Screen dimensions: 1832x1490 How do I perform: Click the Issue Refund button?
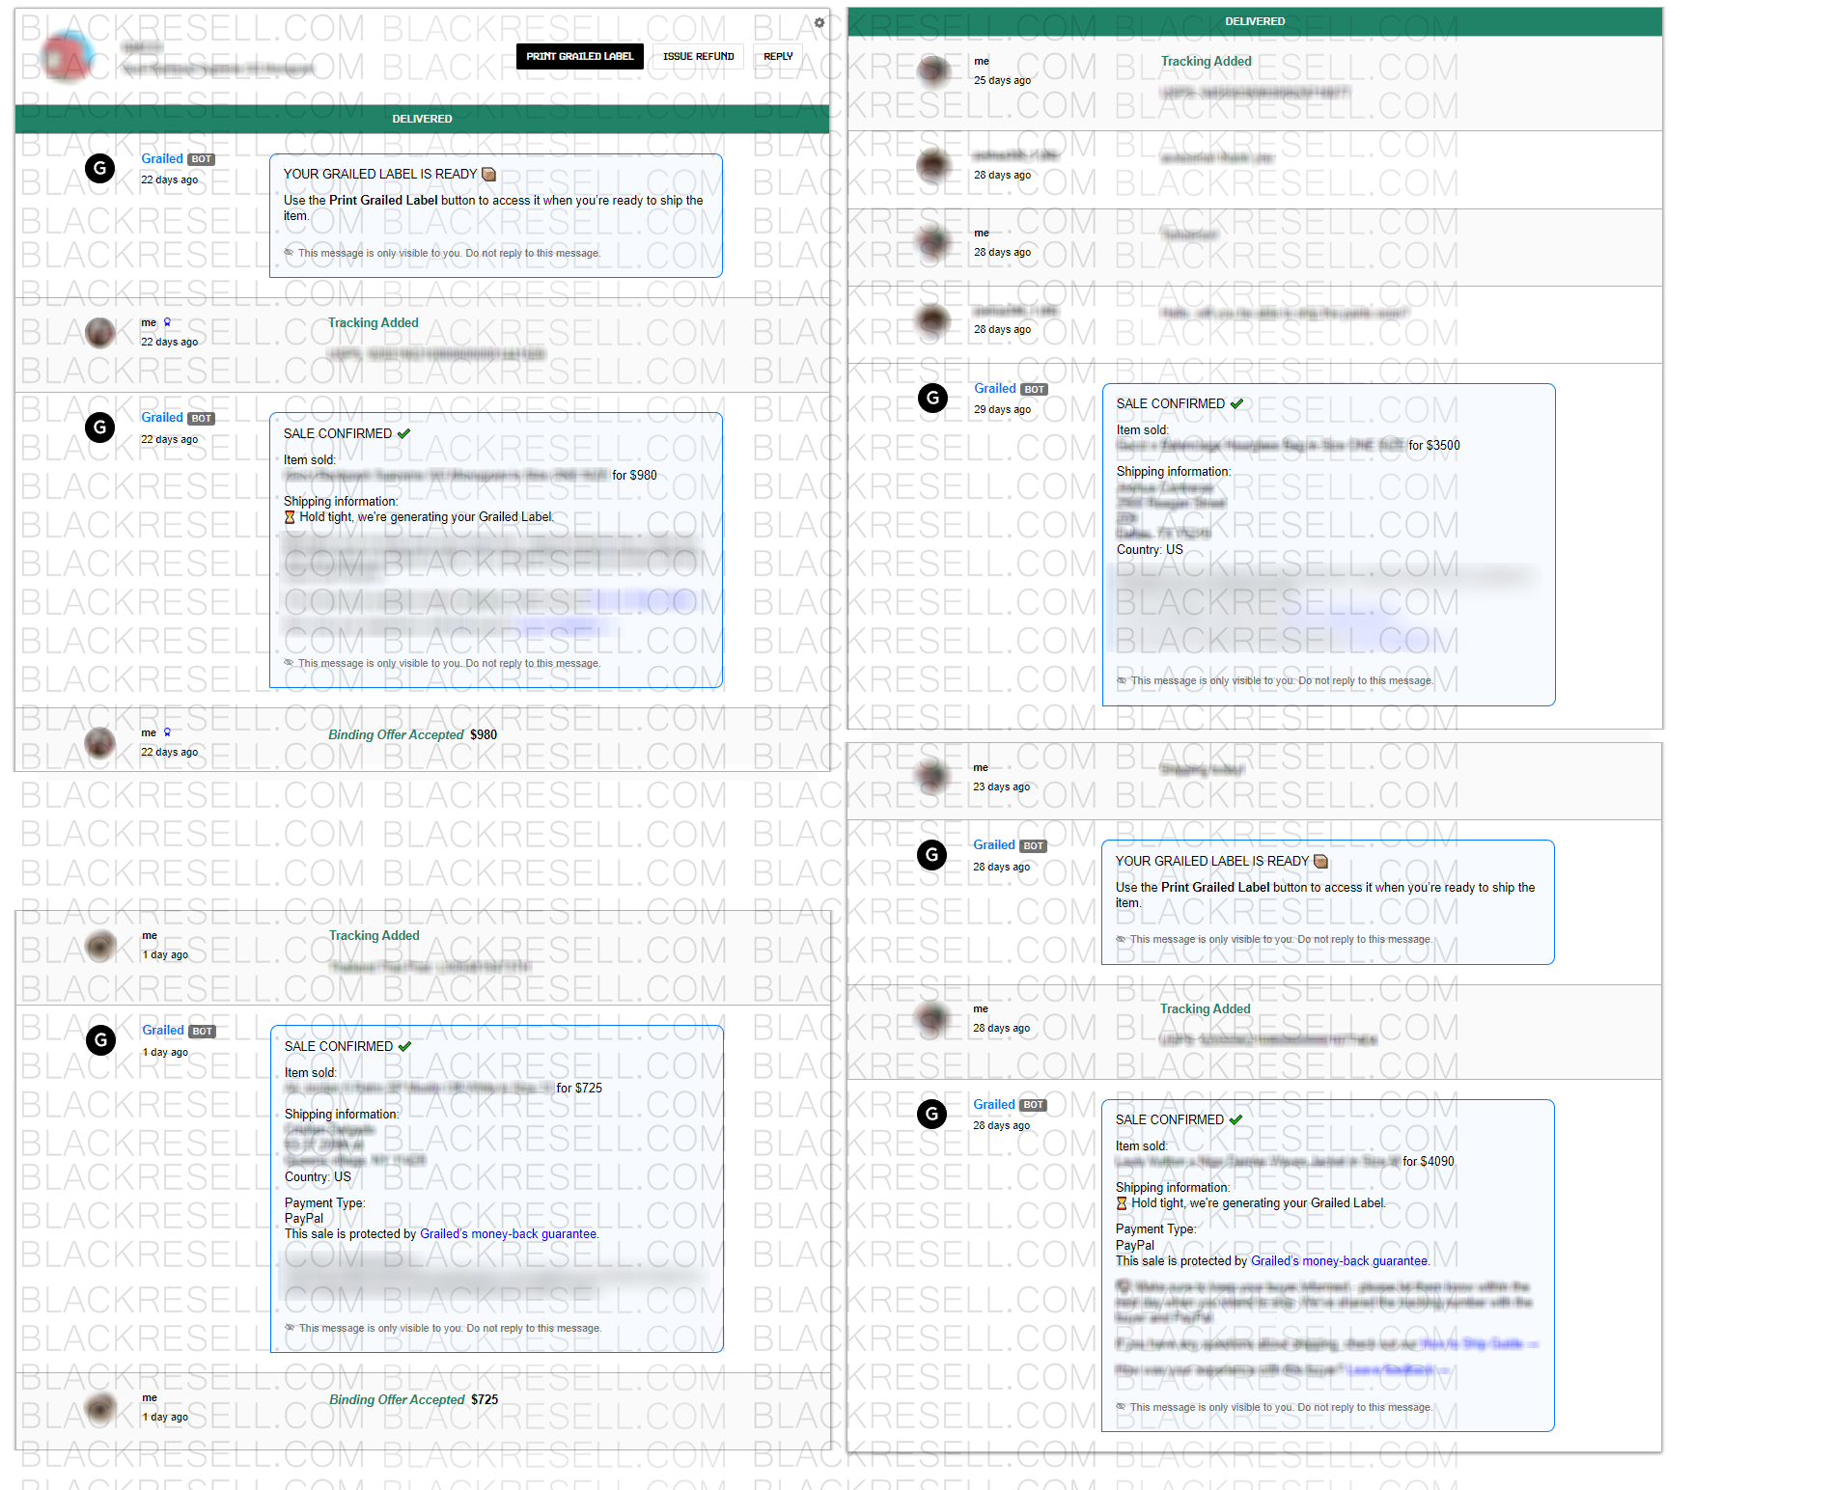698,56
